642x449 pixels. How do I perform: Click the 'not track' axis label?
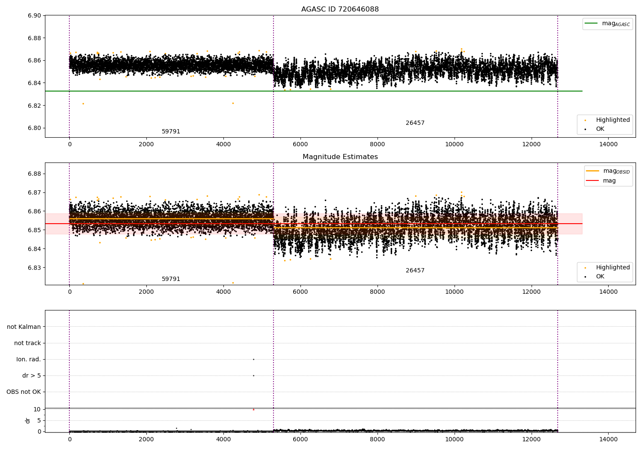(x=27, y=343)
